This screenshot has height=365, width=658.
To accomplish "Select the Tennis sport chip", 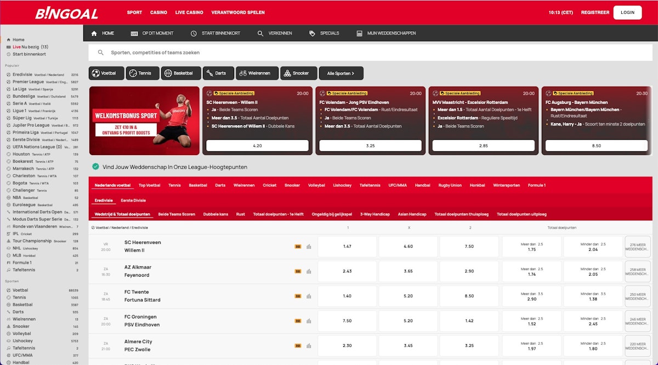I will (143, 73).
